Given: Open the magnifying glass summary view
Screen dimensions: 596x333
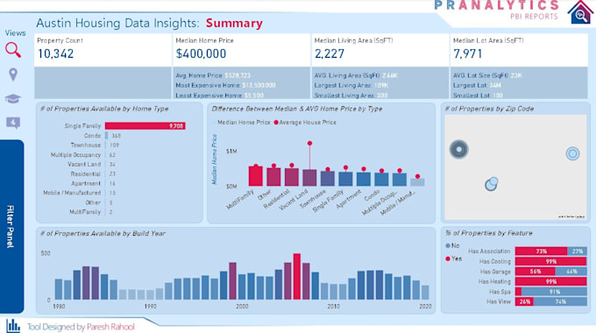Looking at the screenshot, I should (x=13, y=50).
